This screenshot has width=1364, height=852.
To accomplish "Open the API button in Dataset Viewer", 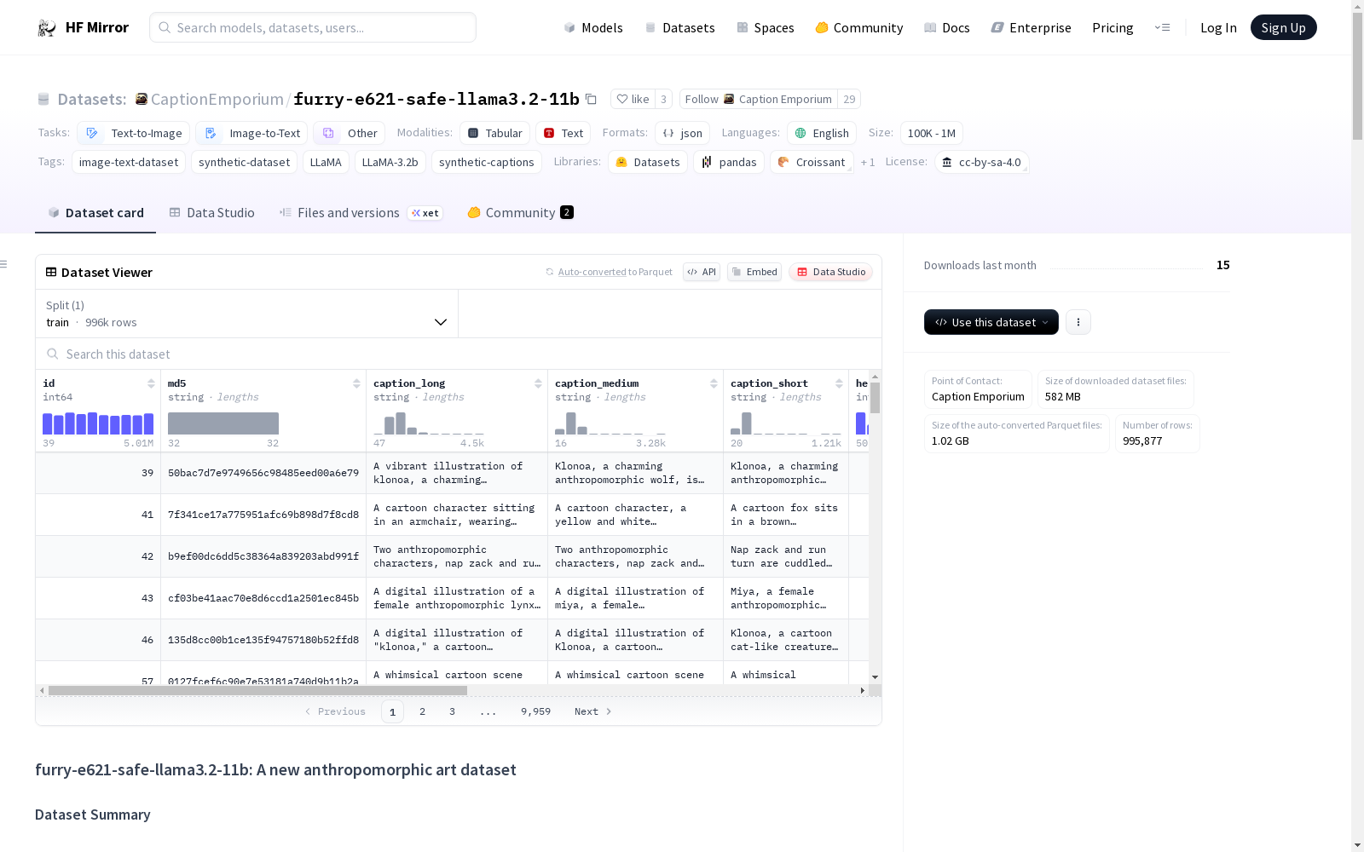I will [x=702, y=272].
